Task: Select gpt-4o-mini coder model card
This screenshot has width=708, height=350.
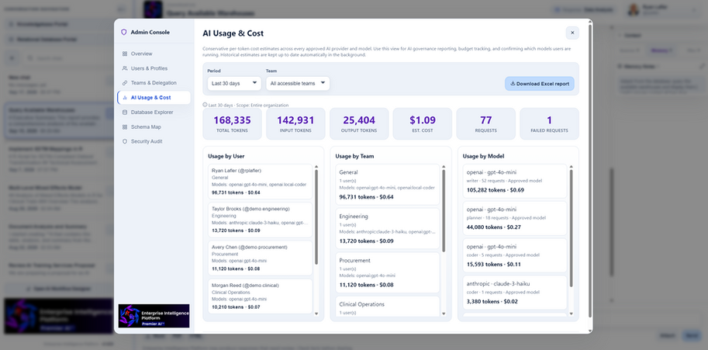Action: tap(515, 255)
